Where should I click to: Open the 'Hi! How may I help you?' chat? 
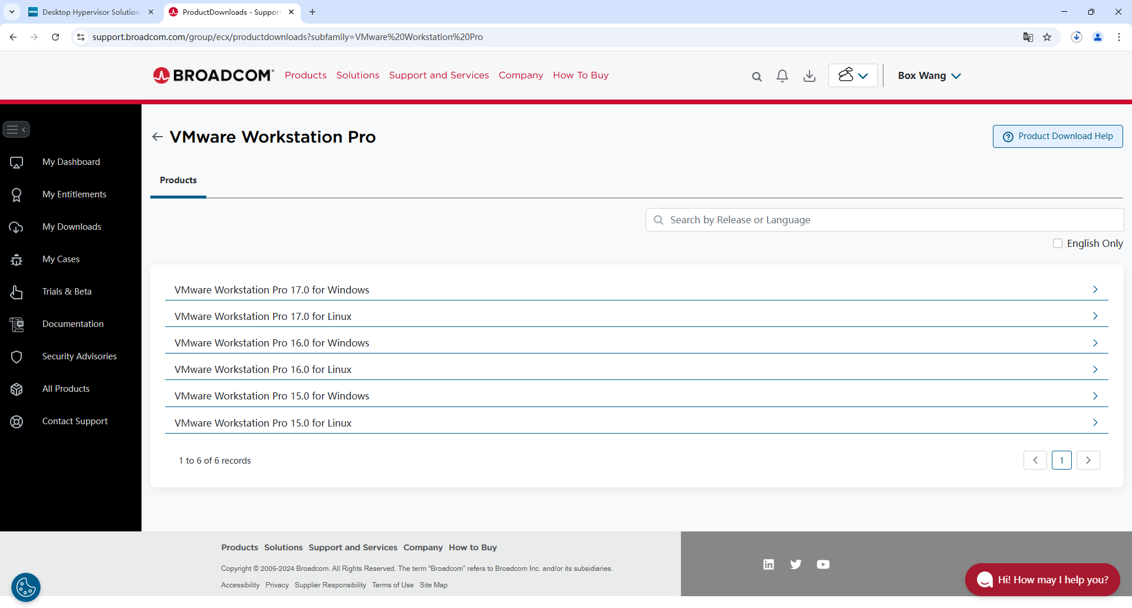[x=1042, y=580]
